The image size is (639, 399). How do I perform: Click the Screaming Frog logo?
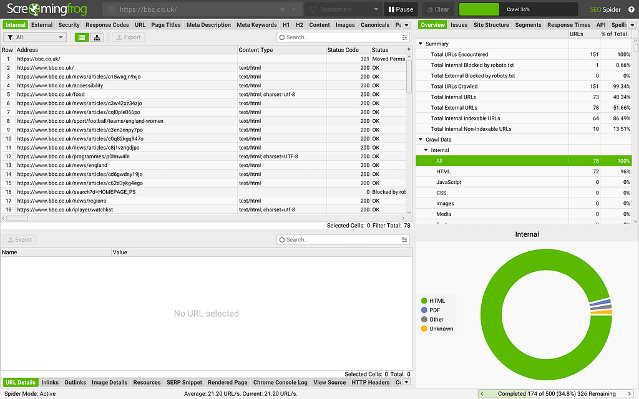coord(47,10)
